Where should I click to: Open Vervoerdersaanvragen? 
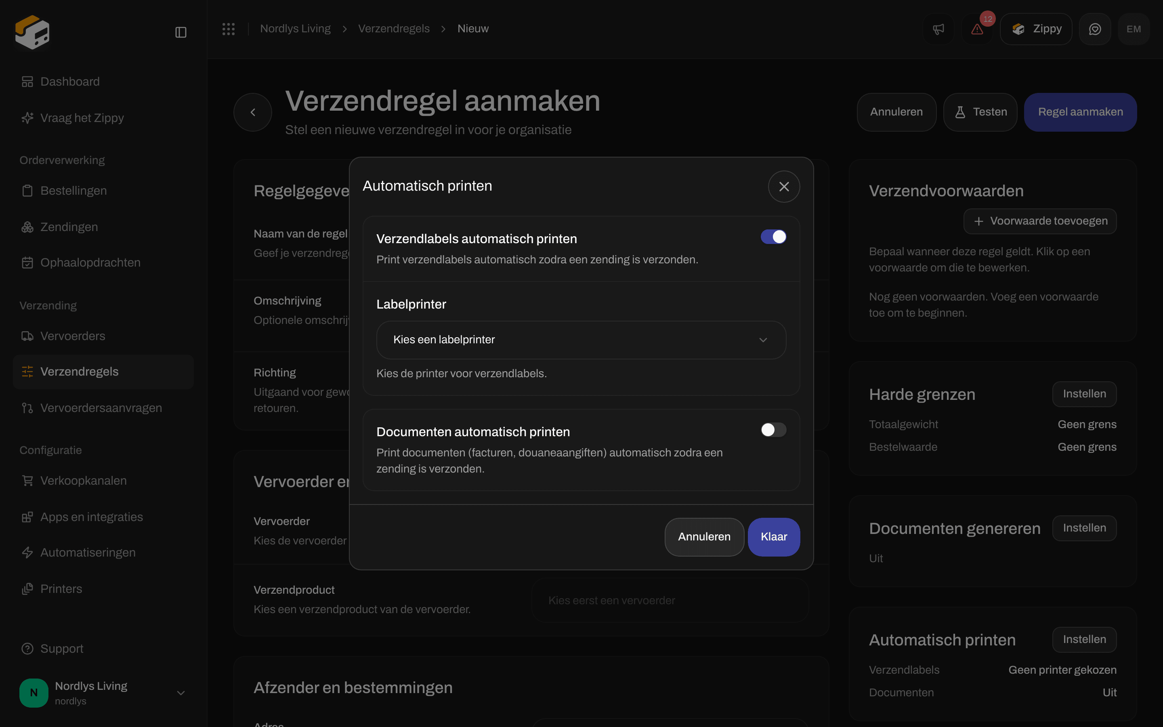click(x=103, y=408)
